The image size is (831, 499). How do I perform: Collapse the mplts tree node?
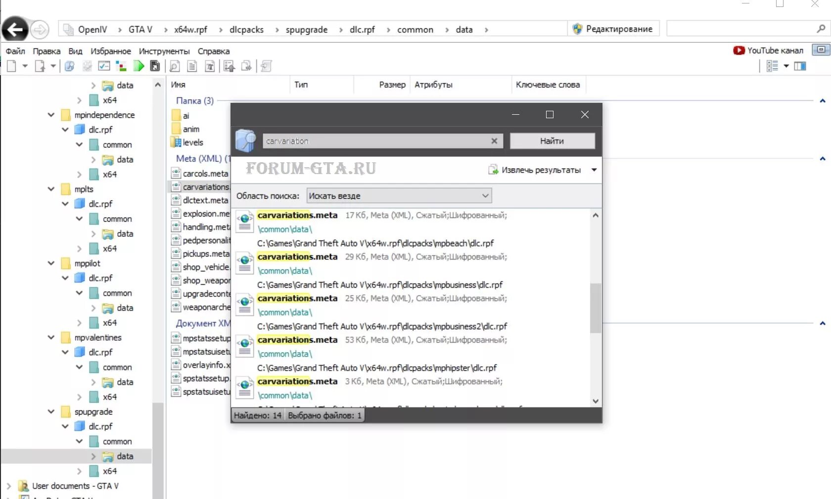click(51, 189)
